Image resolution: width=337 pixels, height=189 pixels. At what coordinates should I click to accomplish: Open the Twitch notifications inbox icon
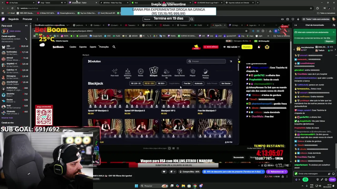click(288, 19)
